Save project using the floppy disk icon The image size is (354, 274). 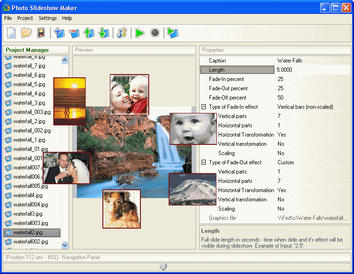point(41,33)
